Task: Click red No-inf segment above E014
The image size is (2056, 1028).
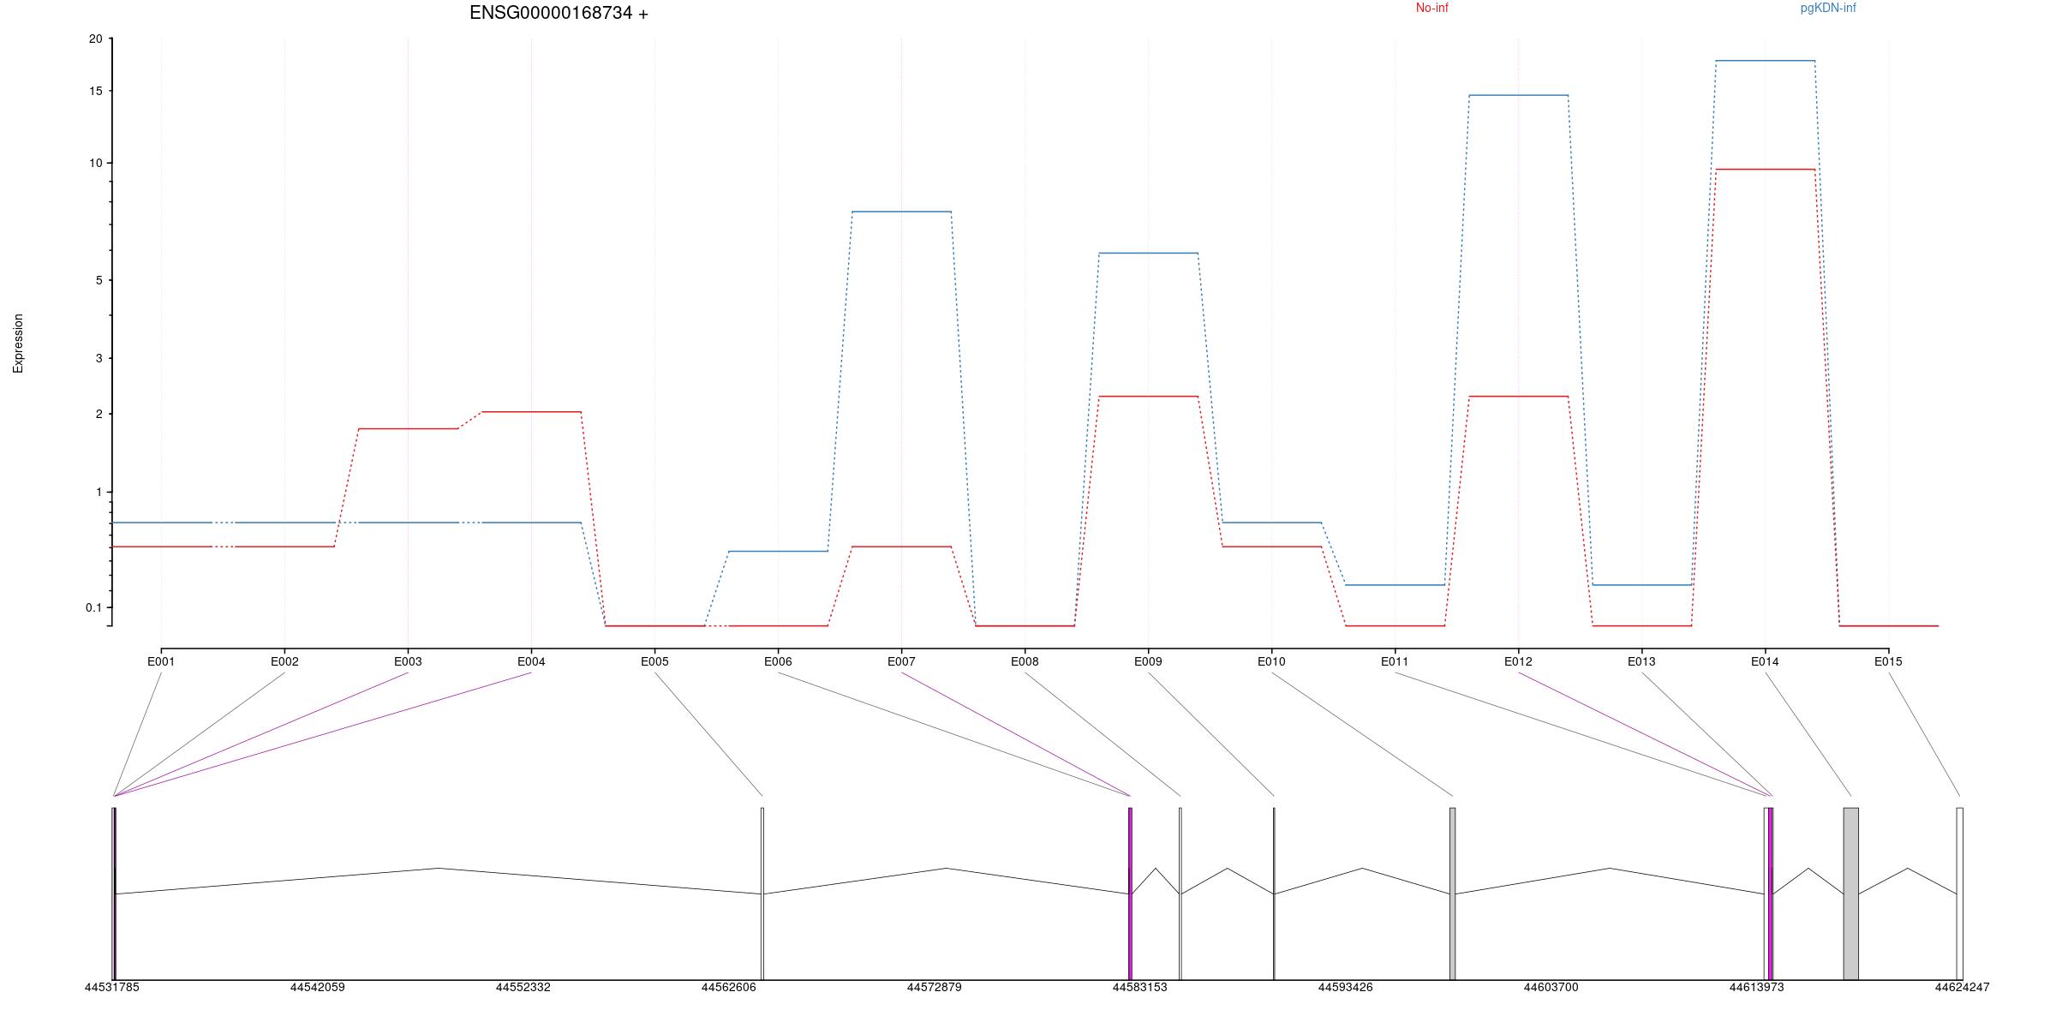Action: click(1765, 170)
